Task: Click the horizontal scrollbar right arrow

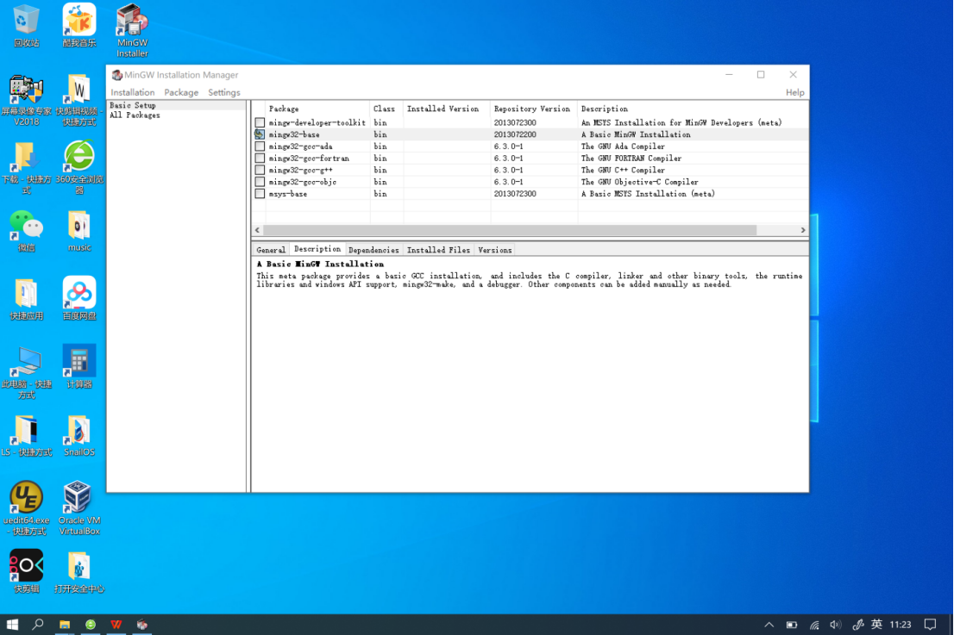Action: coord(803,230)
